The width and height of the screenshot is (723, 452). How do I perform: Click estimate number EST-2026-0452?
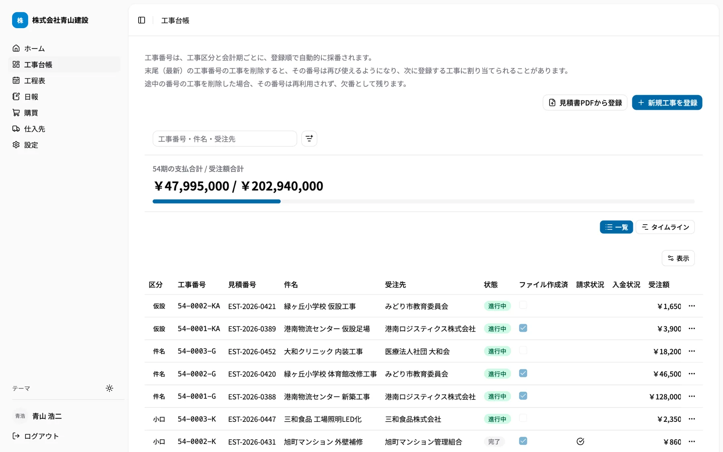pos(252,352)
